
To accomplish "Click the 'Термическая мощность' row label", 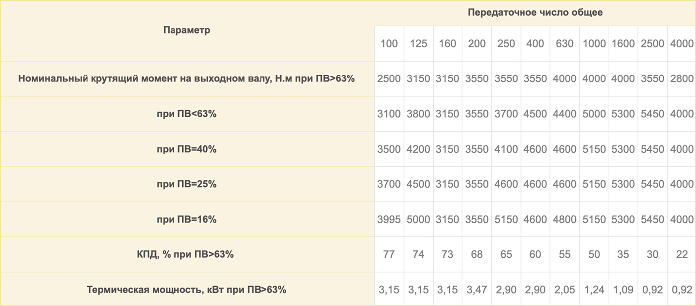I will 187,290.
